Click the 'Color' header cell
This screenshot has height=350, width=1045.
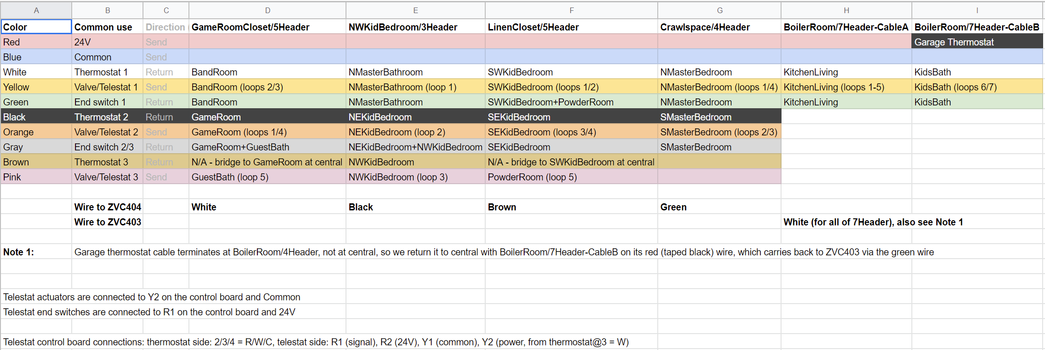click(36, 27)
